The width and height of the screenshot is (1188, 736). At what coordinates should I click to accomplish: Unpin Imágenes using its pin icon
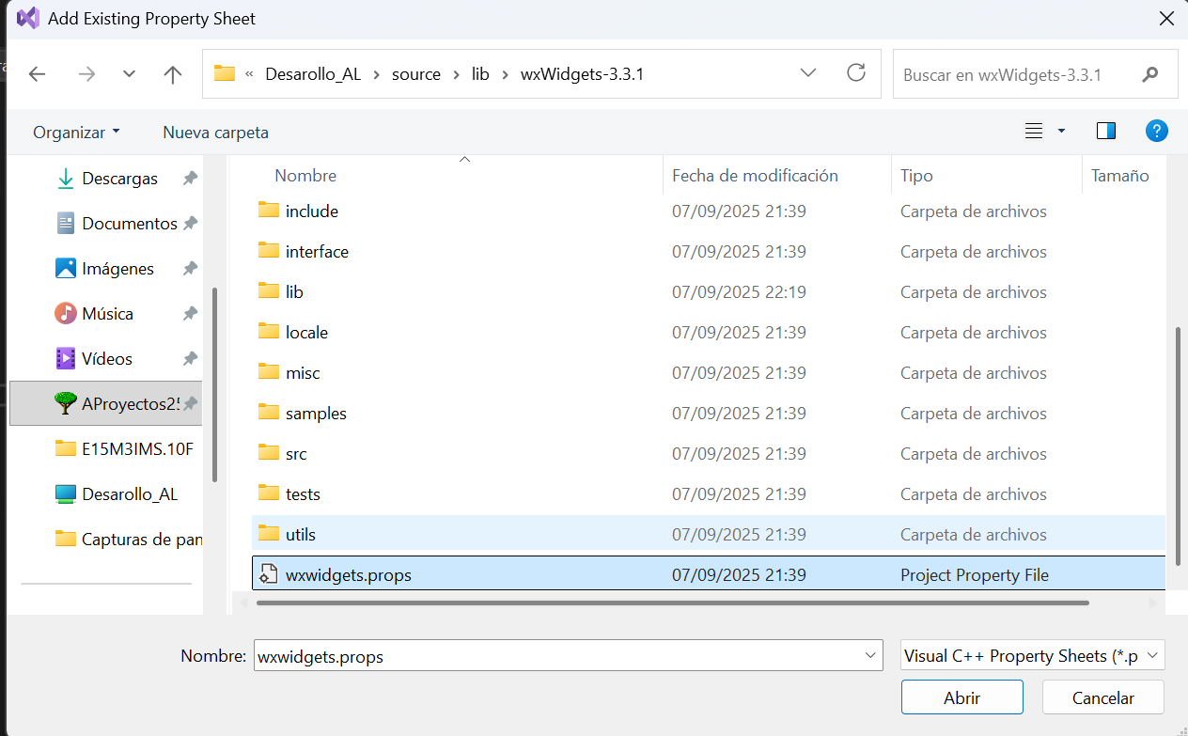point(190,268)
